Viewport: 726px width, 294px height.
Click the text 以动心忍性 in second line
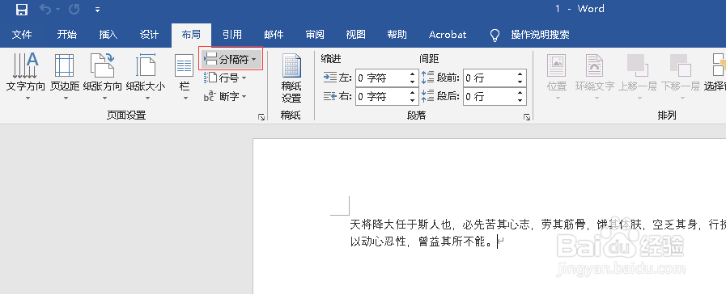point(378,241)
